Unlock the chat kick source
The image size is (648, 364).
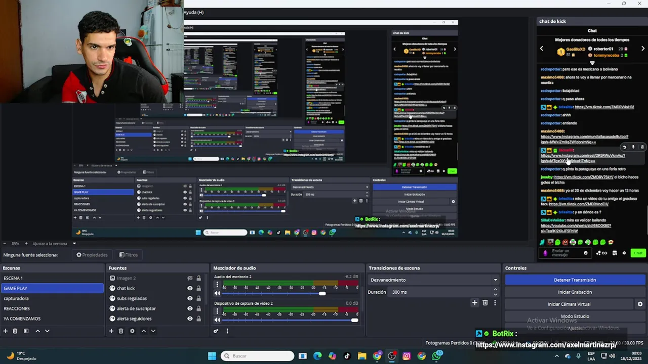198,288
